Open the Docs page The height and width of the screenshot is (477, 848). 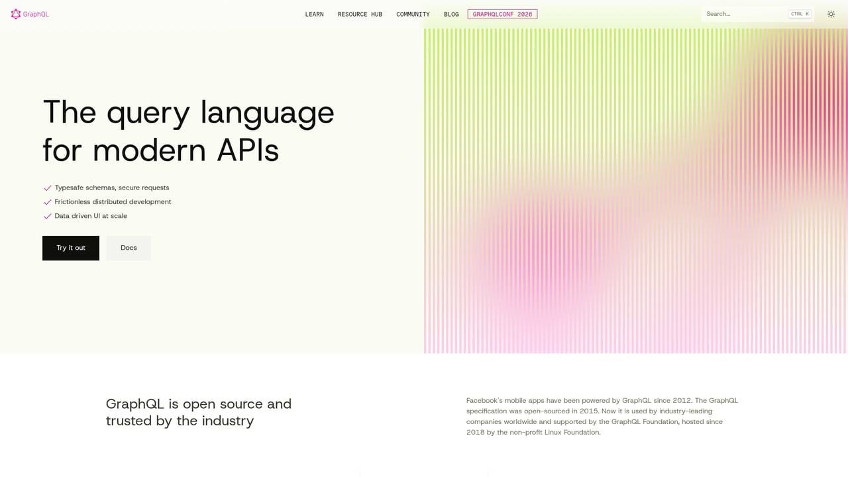[128, 247]
